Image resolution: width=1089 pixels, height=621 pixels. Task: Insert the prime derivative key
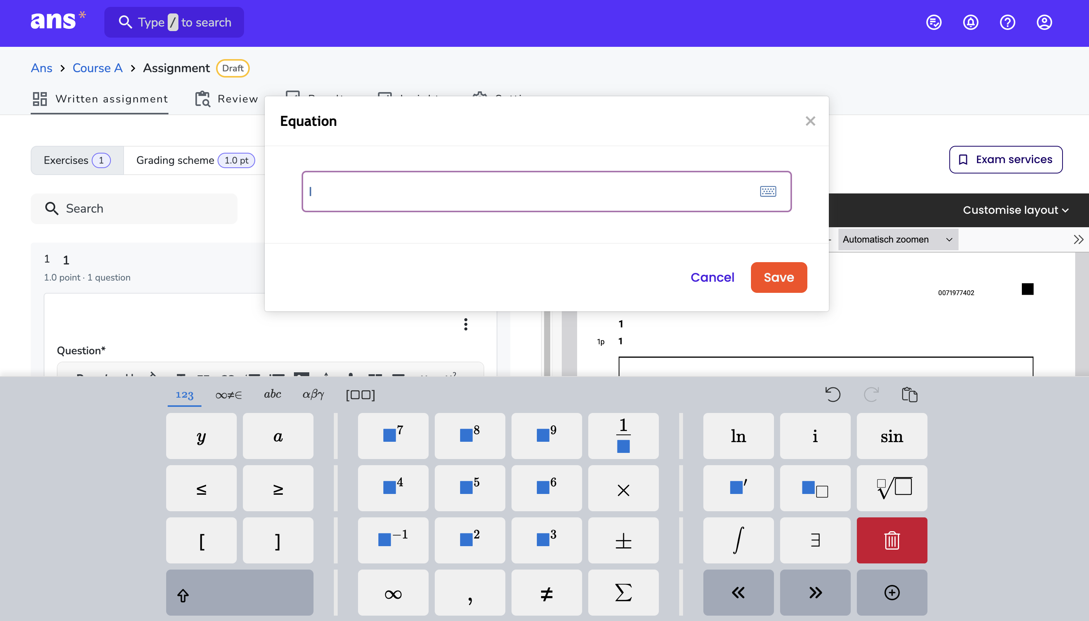coord(739,488)
